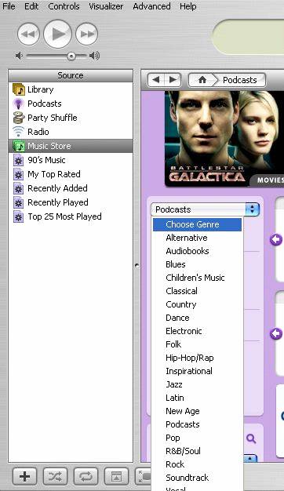Click the add playlist plus button
The image size is (284, 491).
coord(25,476)
